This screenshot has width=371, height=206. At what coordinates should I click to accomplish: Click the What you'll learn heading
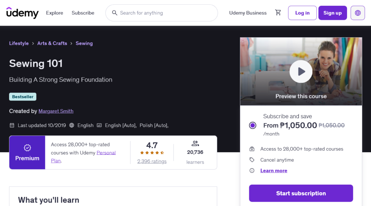(x=49, y=200)
